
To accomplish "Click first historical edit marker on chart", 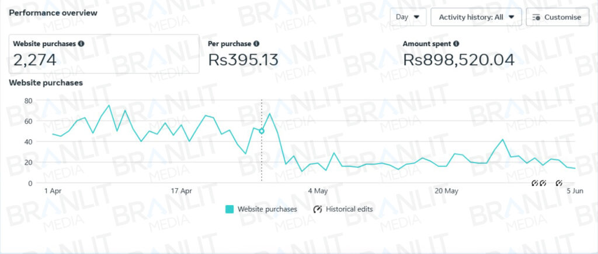I will (534, 184).
